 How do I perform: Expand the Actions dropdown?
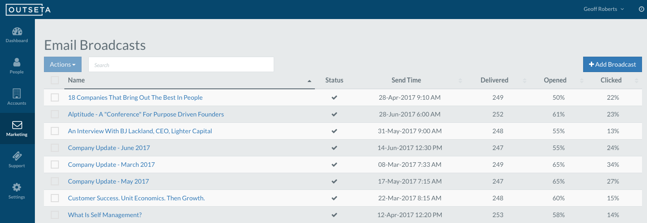(63, 64)
